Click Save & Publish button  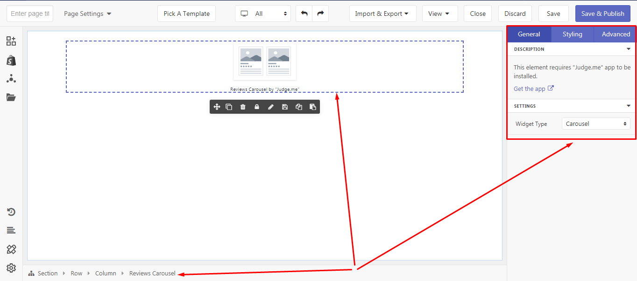[x=602, y=14]
